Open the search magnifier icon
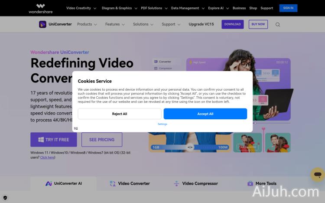Screen dimensions: 325x203 pyautogui.click(x=278, y=25)
